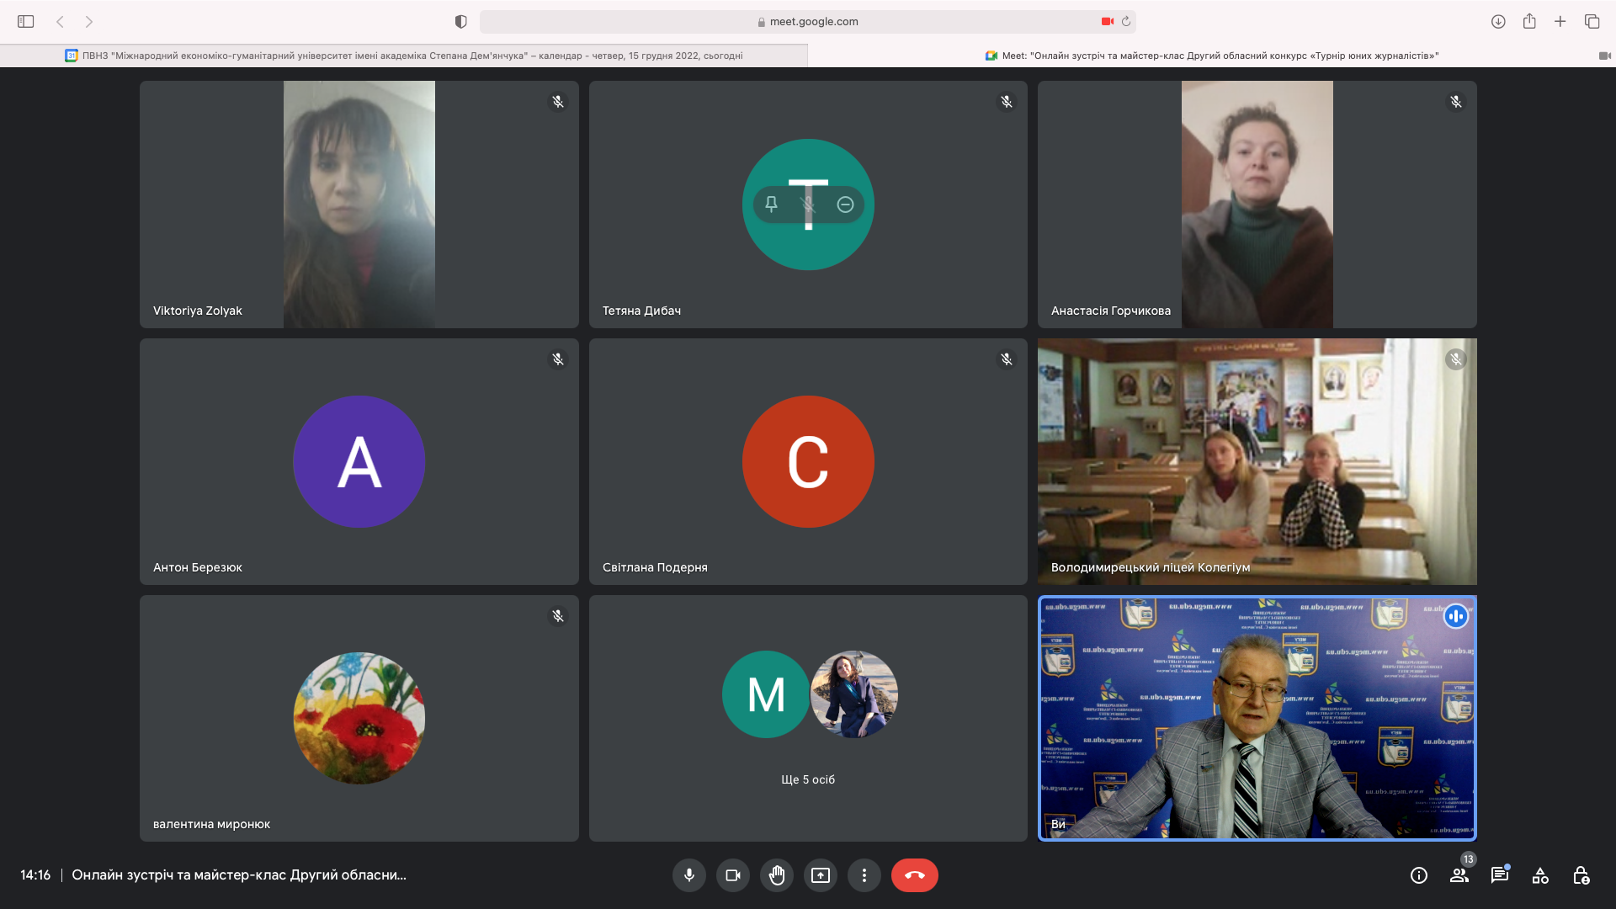The image size is (1616, 909).
Task: Click the purple A avatar of Антон Березюк
Action: pyautogui.click(x=359, y=461)
